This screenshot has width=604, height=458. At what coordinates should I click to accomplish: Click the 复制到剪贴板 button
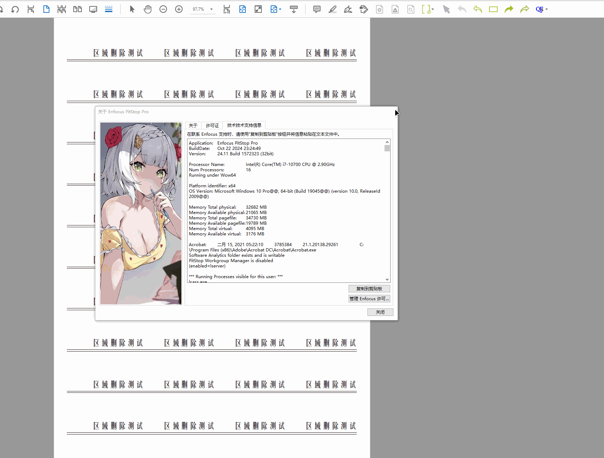coord(369,289)
